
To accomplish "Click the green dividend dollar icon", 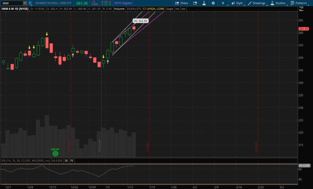I will pyautogui.click(x=55, y=153).
